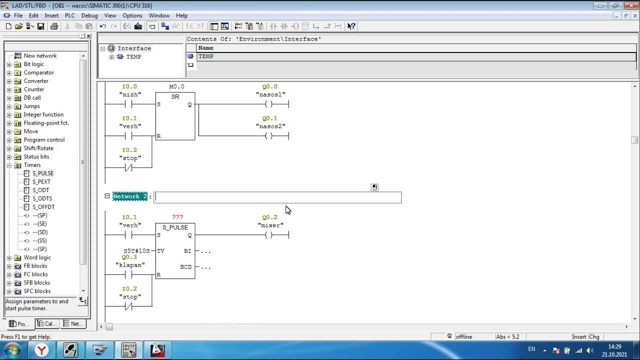The width and height of the screenshot is (640, 360).
Task: Collapse the Interface tree root
Action: click(x=103, y=48)
